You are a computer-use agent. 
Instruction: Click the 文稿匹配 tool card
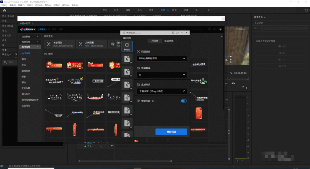pos(91,44)
